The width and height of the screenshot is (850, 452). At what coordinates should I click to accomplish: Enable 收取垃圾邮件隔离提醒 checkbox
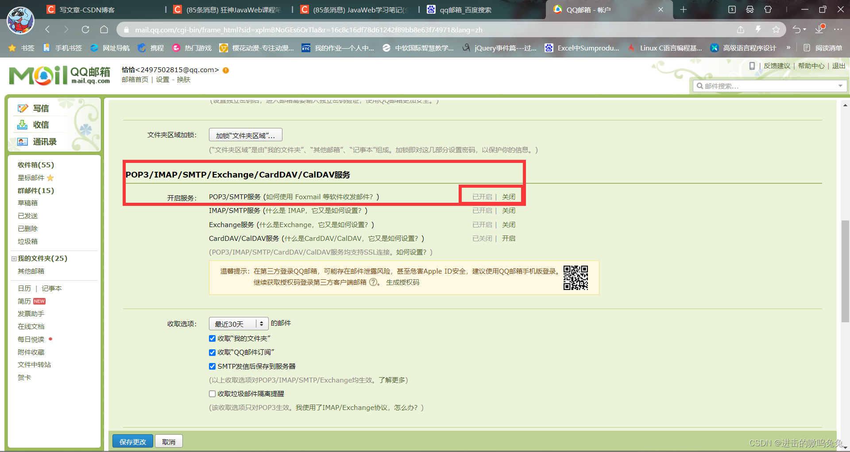[212, 394]
